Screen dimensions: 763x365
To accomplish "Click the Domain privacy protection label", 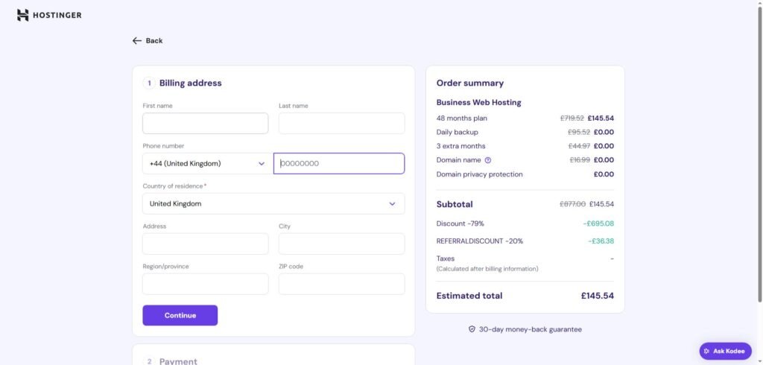I will tap(479, 174).
